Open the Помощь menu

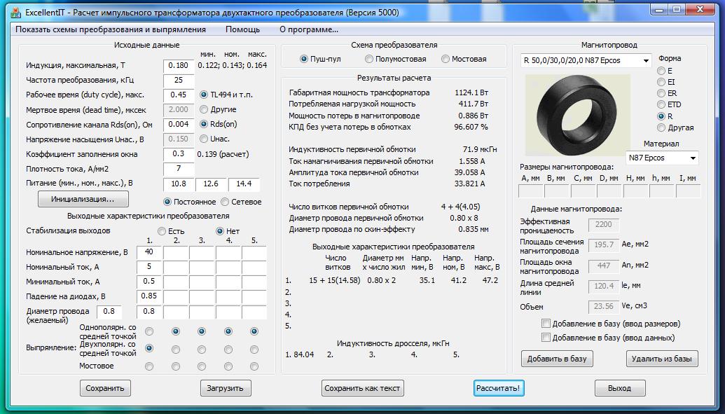point(242,29)
